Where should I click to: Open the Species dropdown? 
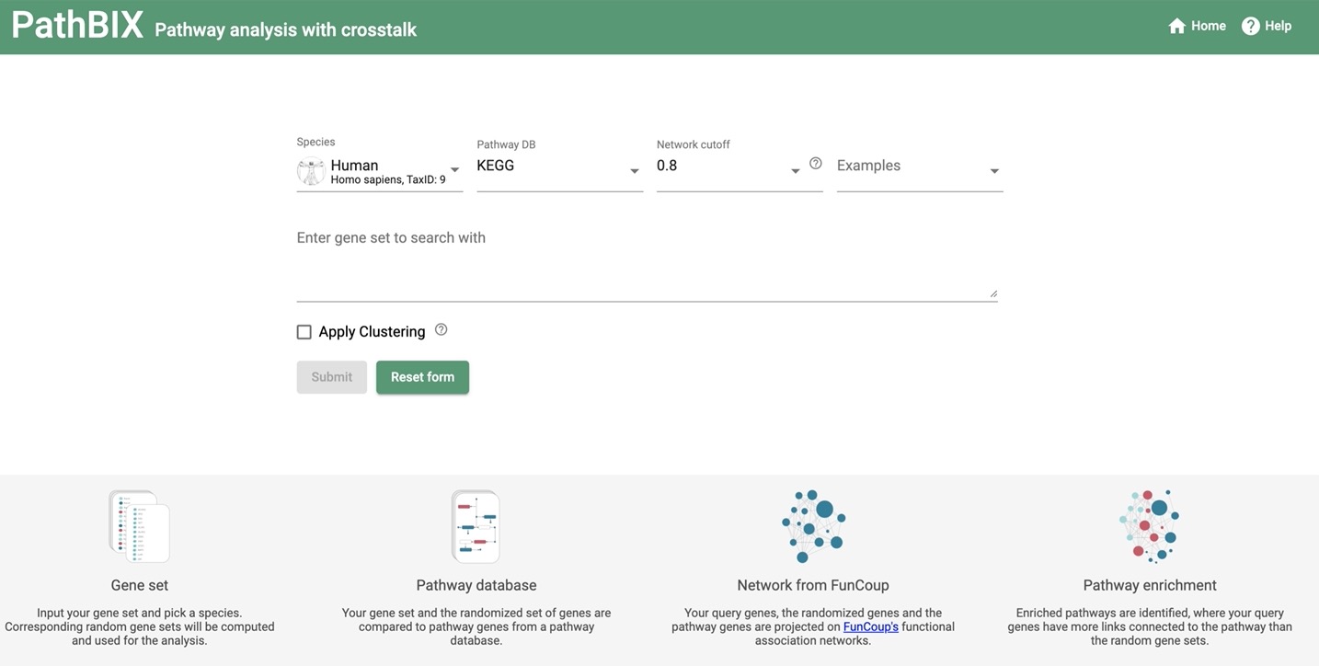coord(379,172)
